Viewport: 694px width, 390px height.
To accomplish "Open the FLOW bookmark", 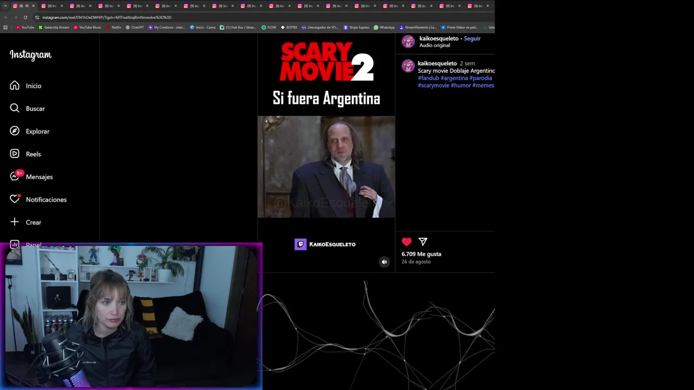I will 268,27.
